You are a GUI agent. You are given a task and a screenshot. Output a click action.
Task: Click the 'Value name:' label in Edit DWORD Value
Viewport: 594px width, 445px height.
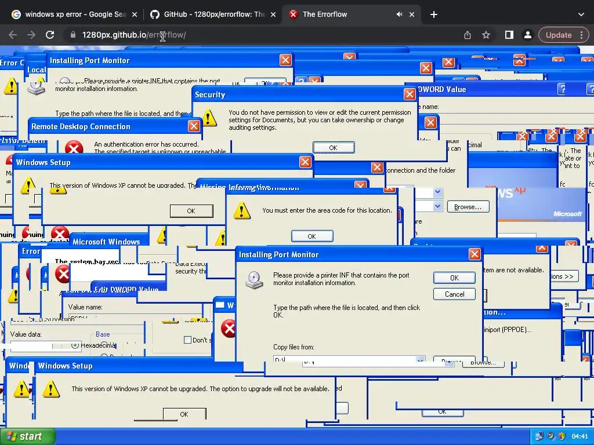pyautogui.click(x=85, y=307)
